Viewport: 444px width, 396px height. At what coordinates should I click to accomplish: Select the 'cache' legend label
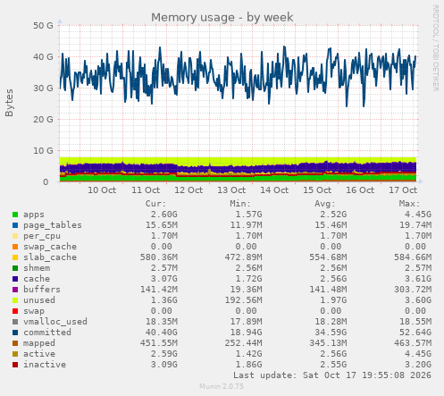[x=37, y=279]
